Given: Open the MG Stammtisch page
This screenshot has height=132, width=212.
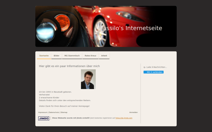Looking at the screenshot, I should click(72, 56).
